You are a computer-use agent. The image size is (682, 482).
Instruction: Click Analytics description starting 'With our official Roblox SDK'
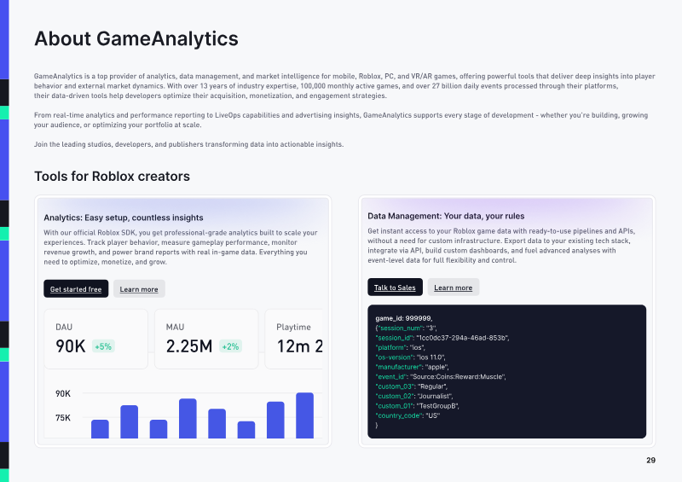coord(181,247)
